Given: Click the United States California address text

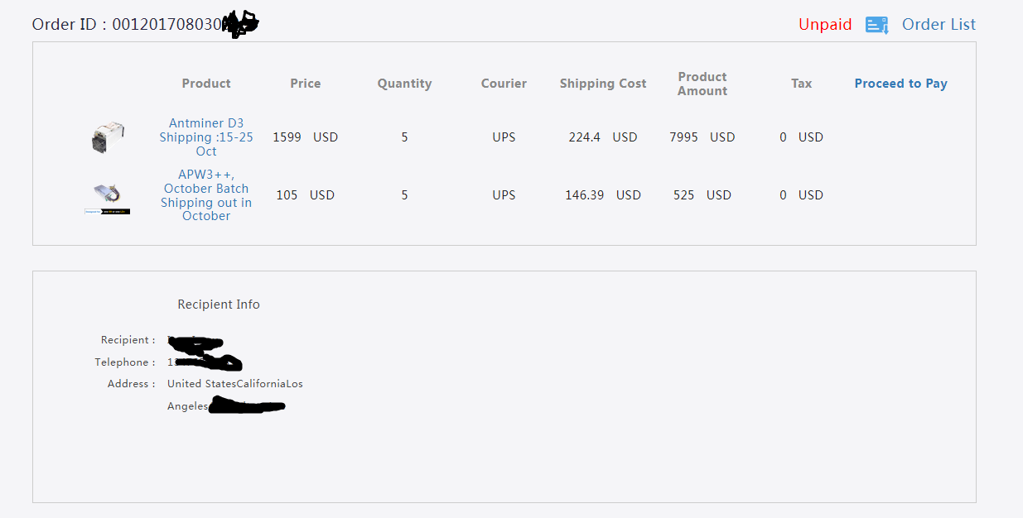Looking at the screenshot, I should [235, 384].
